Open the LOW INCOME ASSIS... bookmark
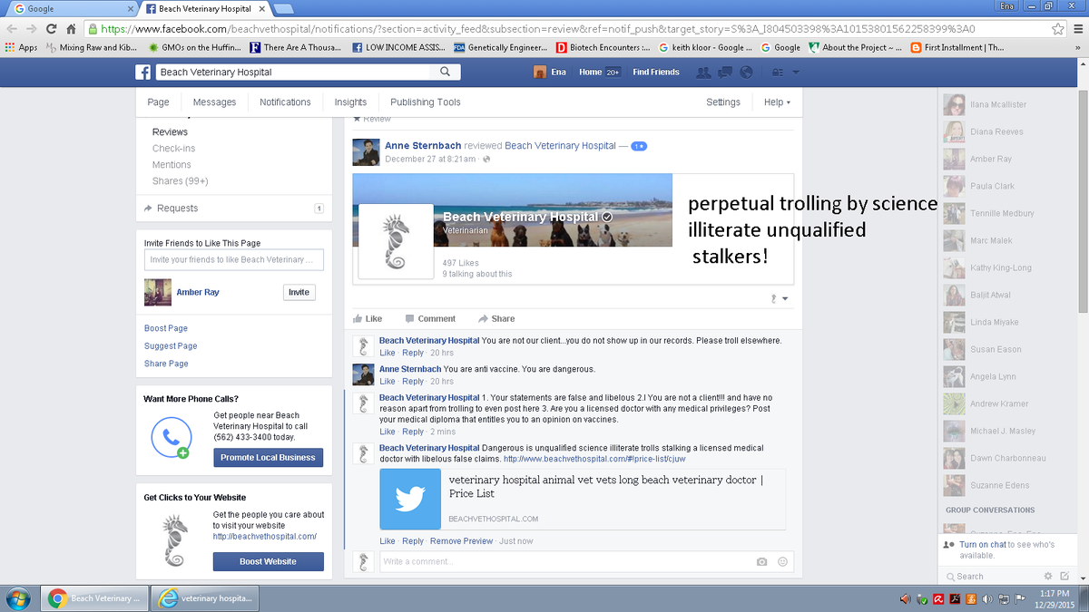Screen dimensions: 1089x612 [x=398, y=47]
